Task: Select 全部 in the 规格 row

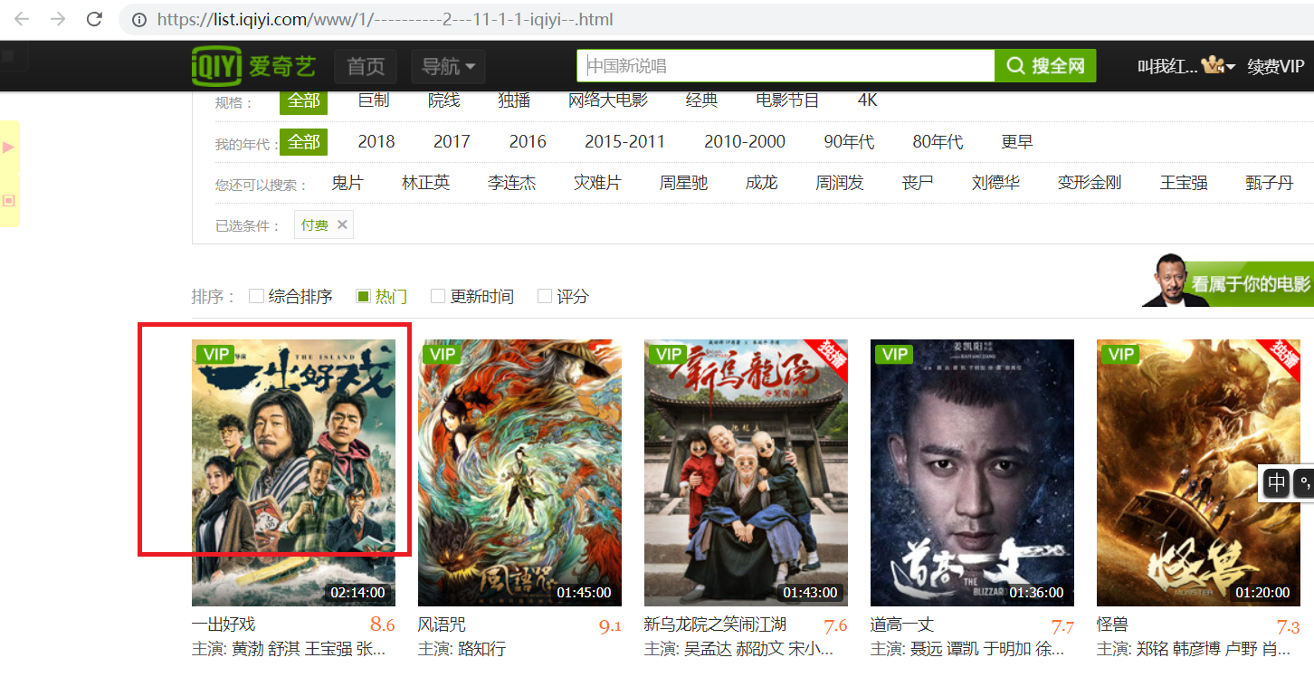Action: point(304,100)
